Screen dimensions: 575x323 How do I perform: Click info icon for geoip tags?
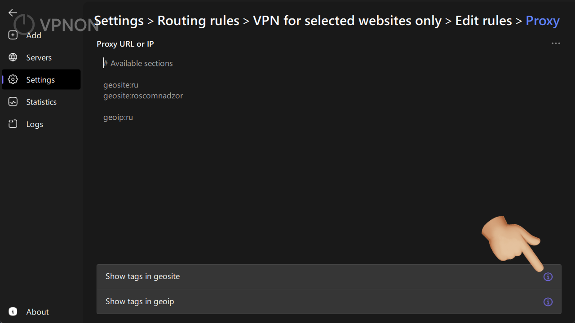pyautogui.click(x=548, y=302)
